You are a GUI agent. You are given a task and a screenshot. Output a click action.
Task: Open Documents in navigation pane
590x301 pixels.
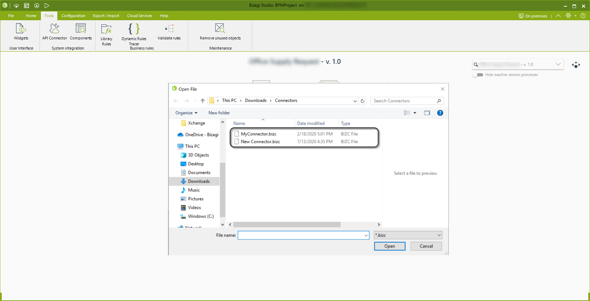195,173
